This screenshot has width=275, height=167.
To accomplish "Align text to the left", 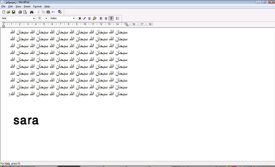I will [101, 18].
